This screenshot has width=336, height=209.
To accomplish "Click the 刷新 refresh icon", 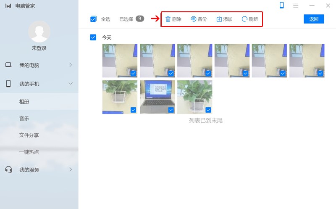I will (x=244, y=19).
